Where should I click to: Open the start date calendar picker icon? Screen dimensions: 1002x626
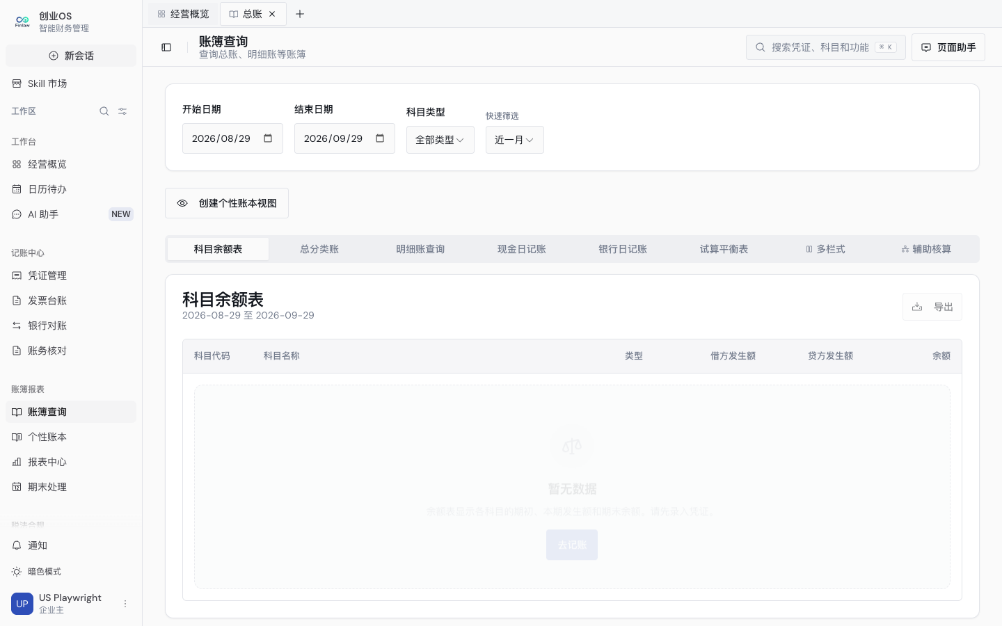coord(268,138)
